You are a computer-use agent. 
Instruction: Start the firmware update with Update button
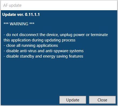tap(73, 100)
